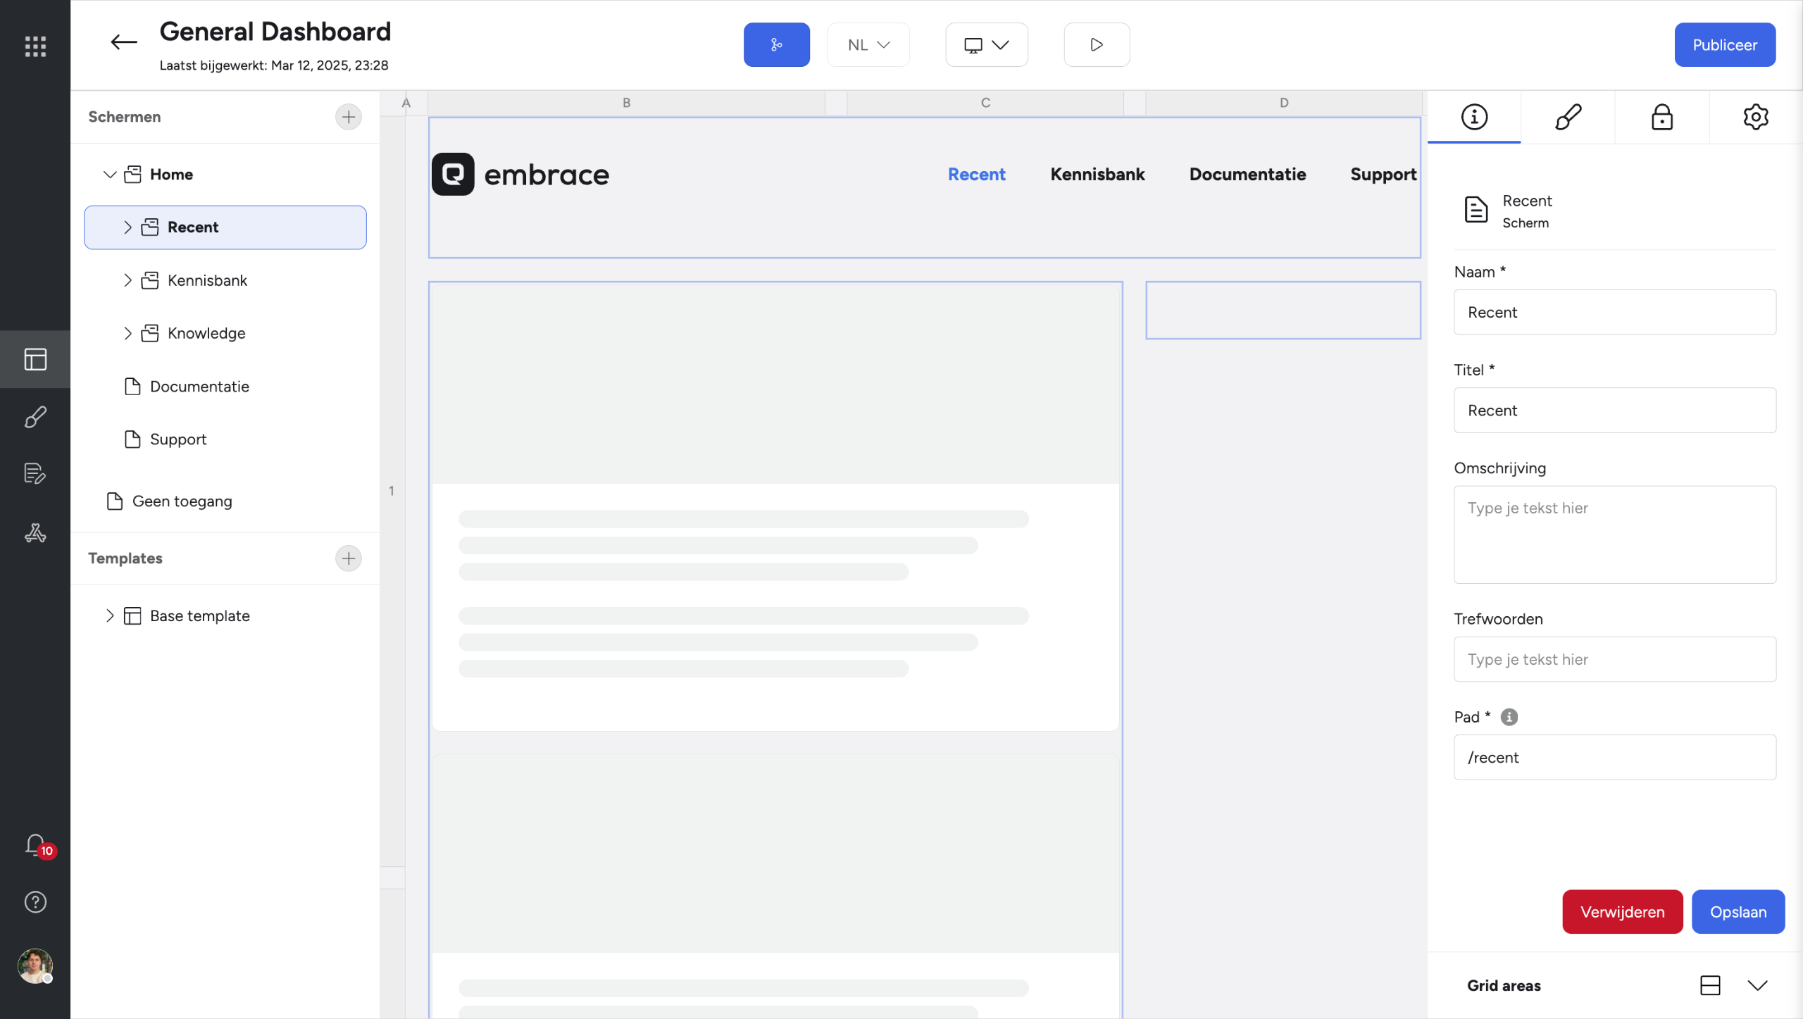Expand the Grid areas section chevron

(1758, 985)
